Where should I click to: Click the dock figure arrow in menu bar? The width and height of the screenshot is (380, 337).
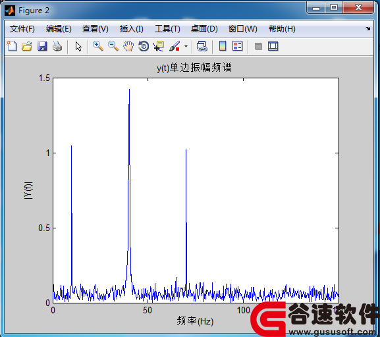coord(368,28)
